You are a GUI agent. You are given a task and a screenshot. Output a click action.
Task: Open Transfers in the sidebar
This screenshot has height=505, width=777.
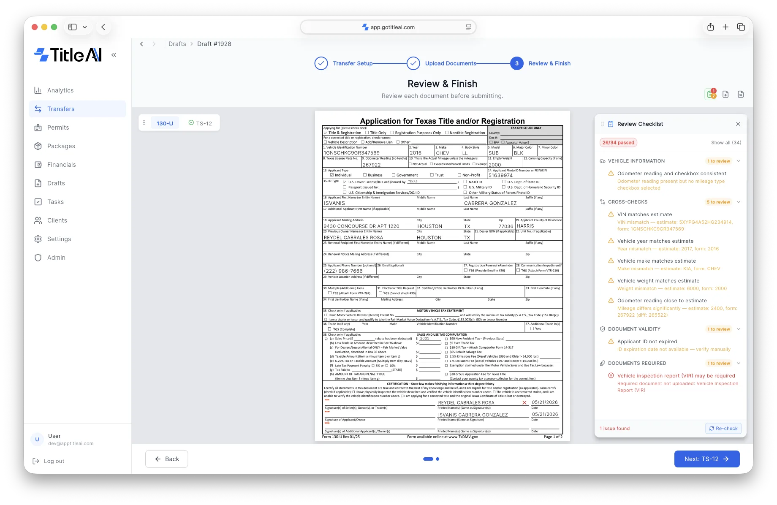78,109
